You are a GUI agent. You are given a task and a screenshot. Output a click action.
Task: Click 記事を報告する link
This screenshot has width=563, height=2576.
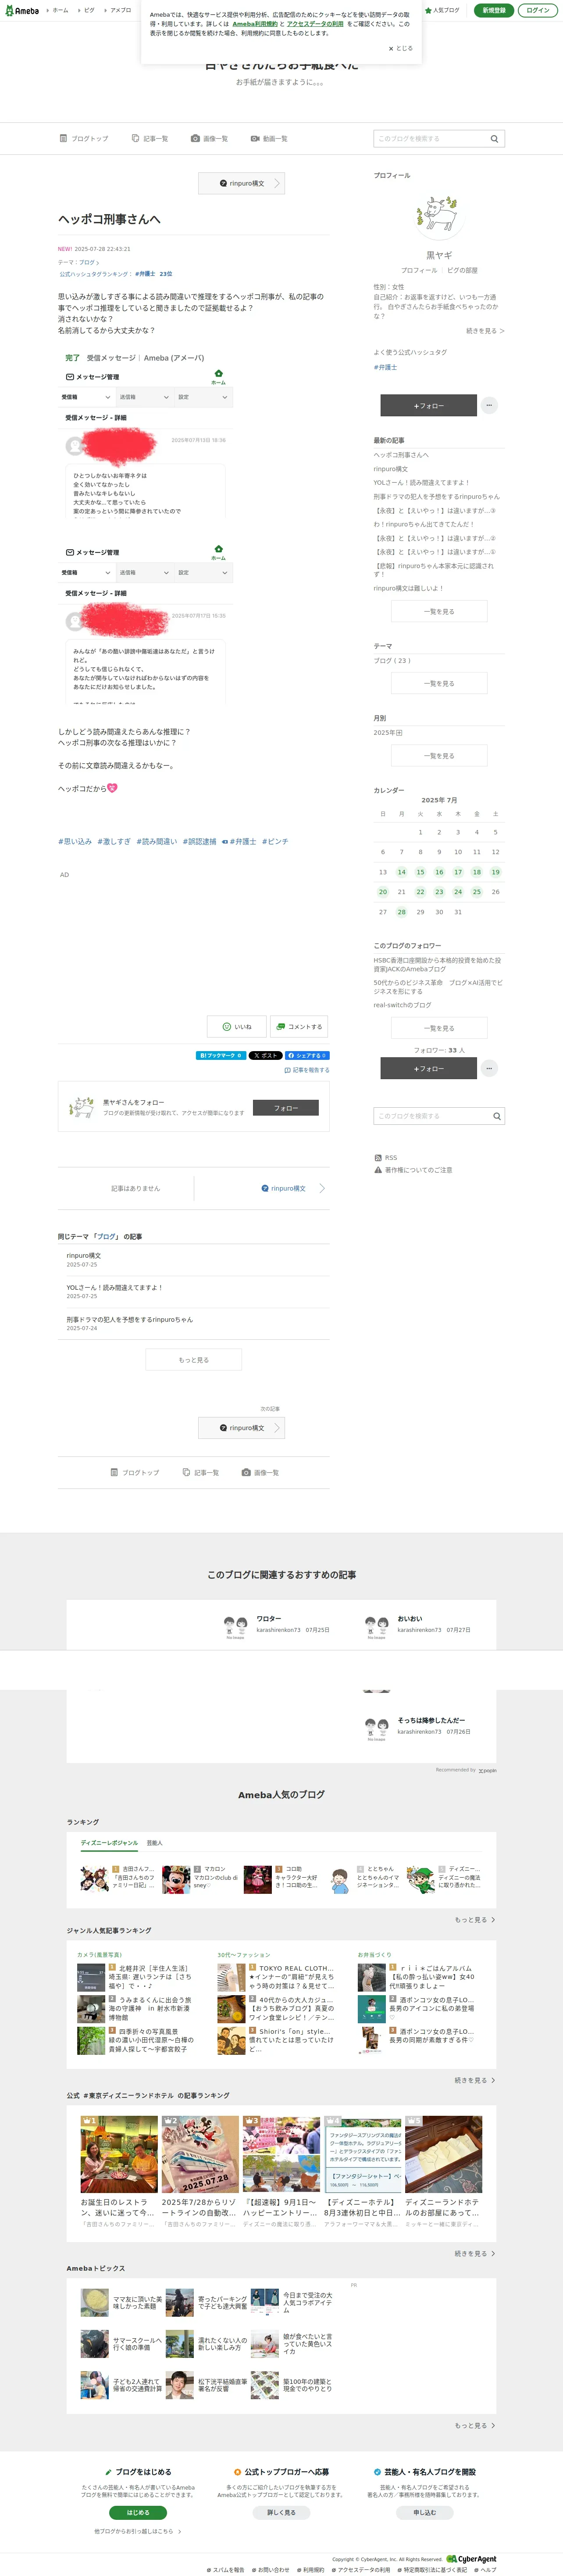point(307,1070)
